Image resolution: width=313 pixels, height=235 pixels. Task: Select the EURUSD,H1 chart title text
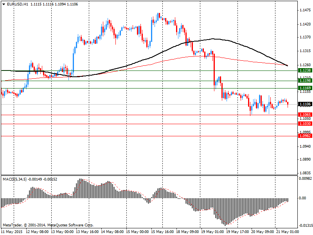coord(17,4)
